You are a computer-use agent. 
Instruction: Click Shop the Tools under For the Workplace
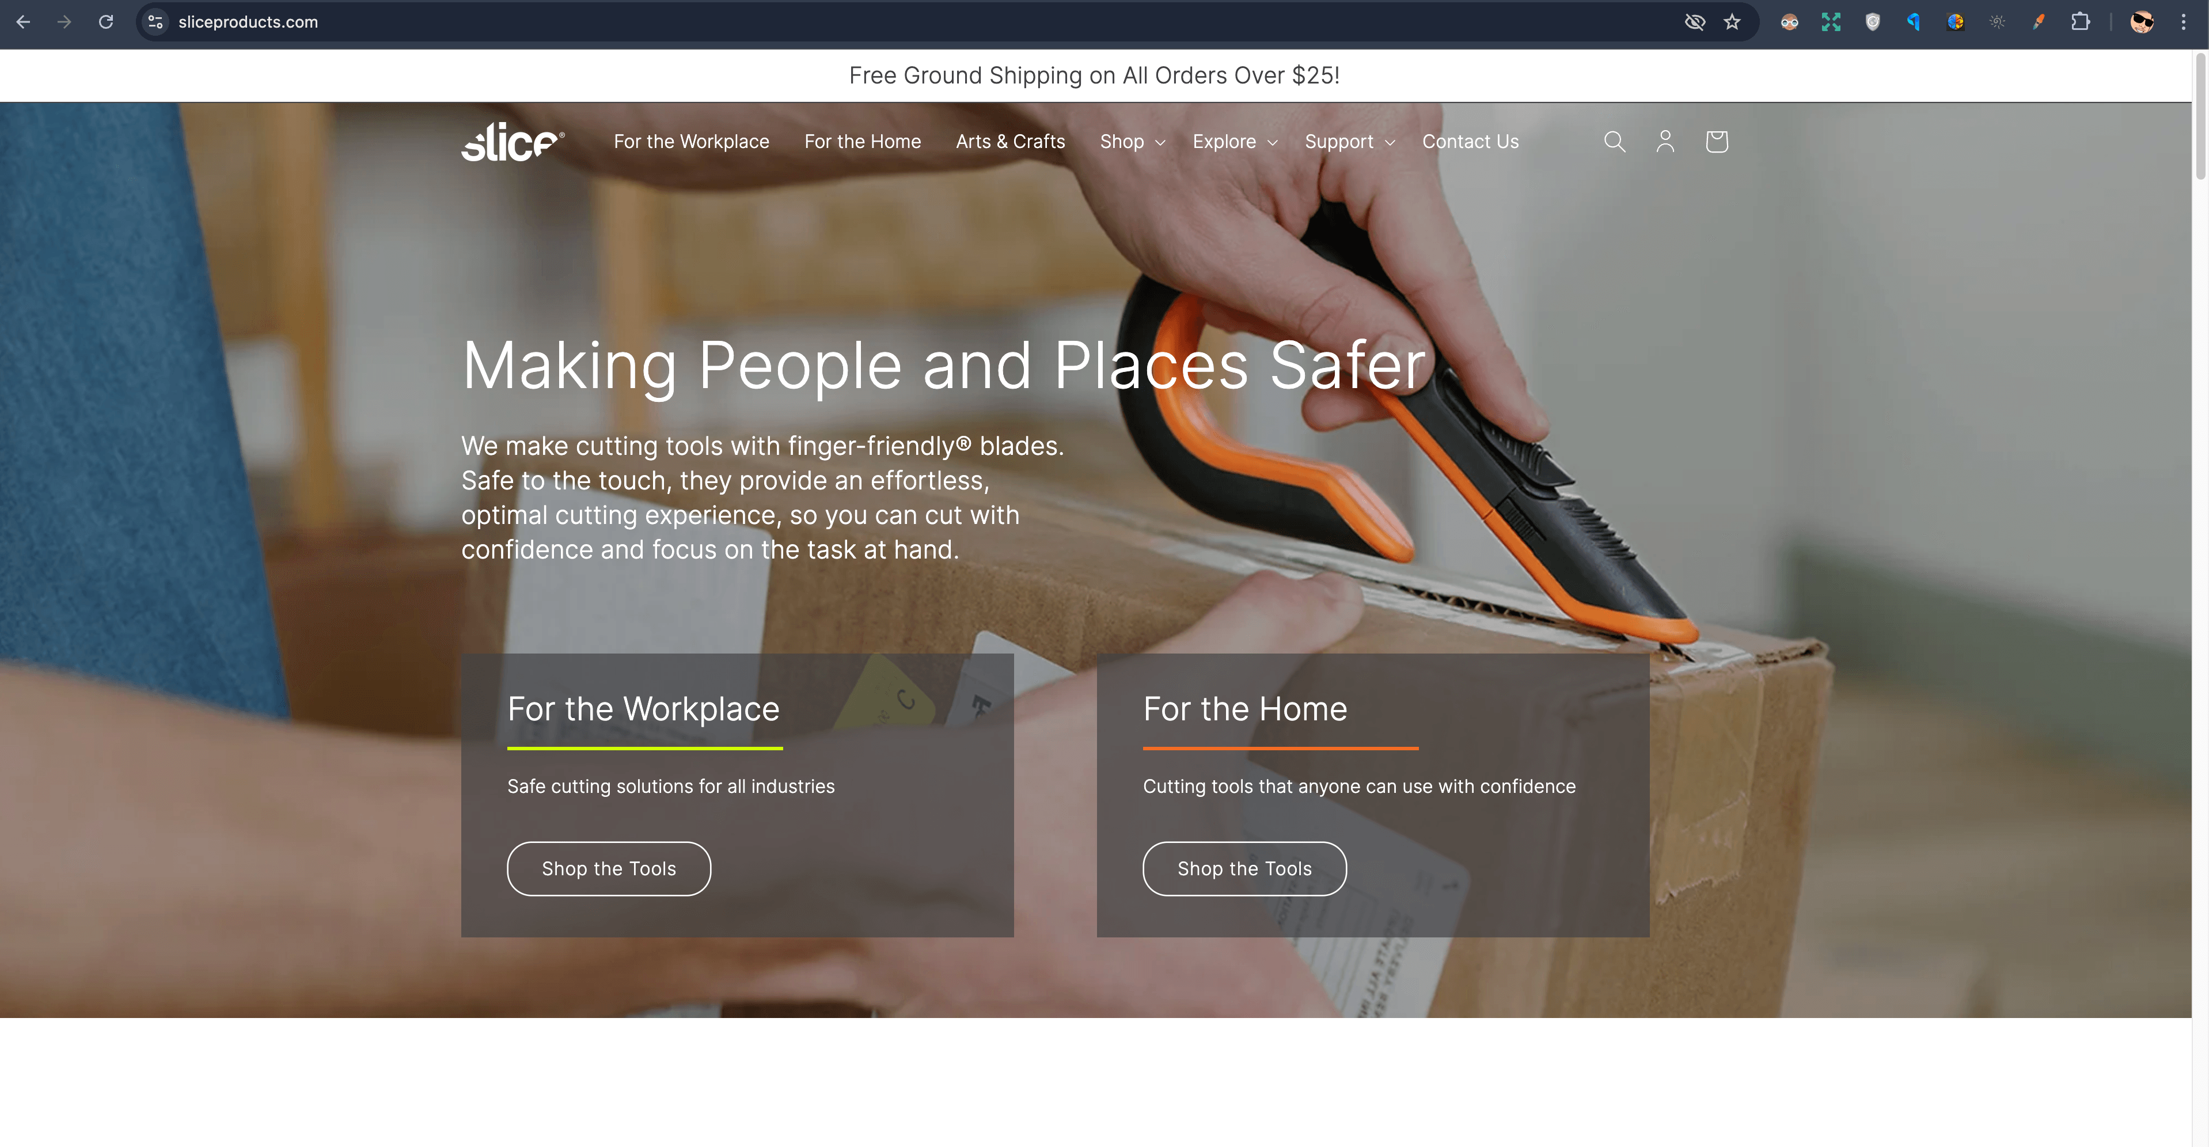(609, 868)
